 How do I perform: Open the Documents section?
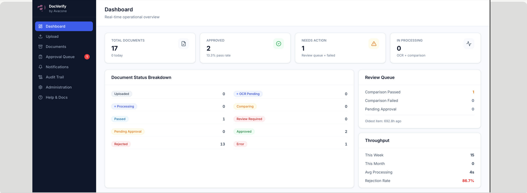click(64, 47)
